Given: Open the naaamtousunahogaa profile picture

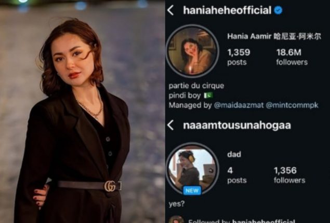Looking at the screenshot, I should click(x=192, y=169).
